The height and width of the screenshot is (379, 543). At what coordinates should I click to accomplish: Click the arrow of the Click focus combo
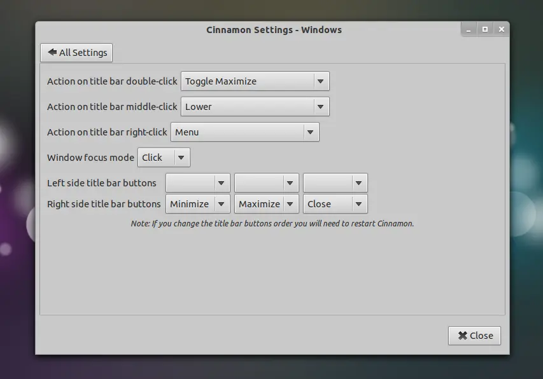point(181,157)
